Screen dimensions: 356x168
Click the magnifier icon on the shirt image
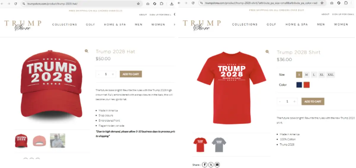tap(267, 52)
